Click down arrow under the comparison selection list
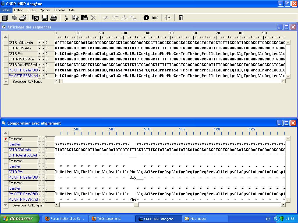The height and width of the screenshot is (223, 298). point(6,205)
